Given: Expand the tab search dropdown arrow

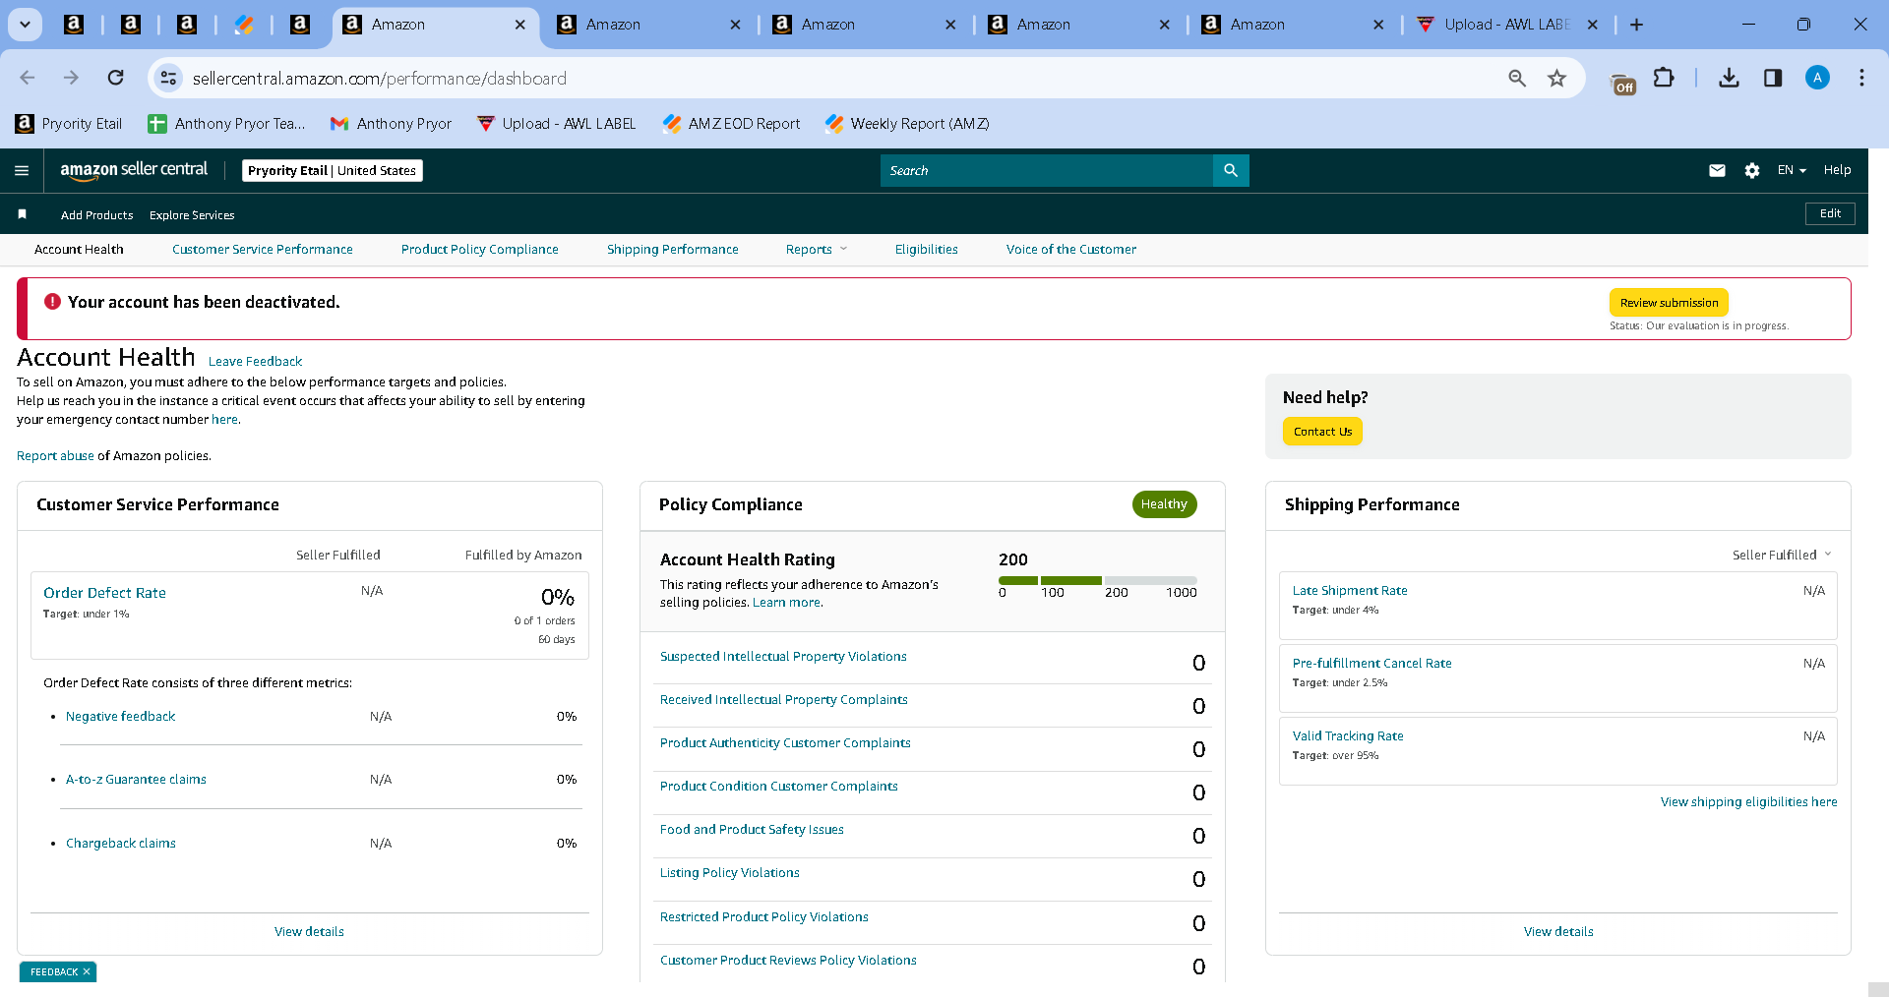Looking at the screenshot, I should coord(25,25).
